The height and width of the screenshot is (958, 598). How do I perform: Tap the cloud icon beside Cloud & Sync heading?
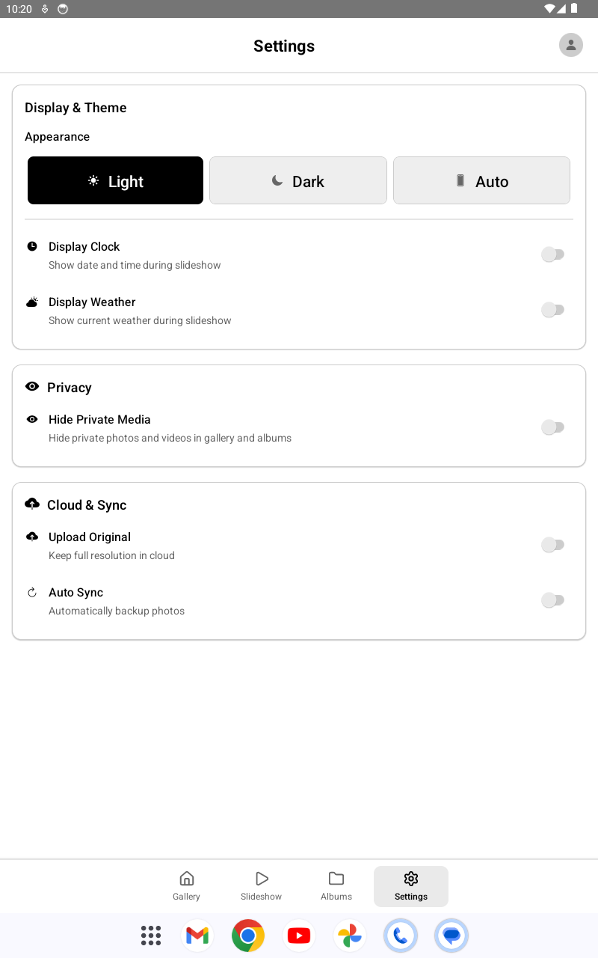[x=31, y=504]
